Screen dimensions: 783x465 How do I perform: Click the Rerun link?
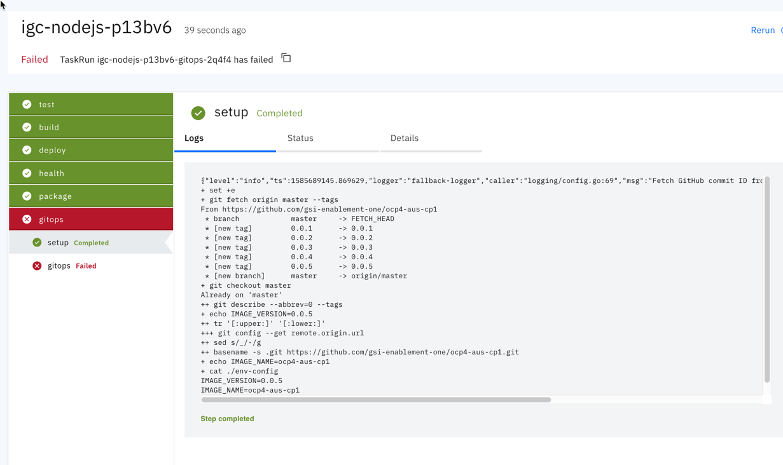coord(763,30)
